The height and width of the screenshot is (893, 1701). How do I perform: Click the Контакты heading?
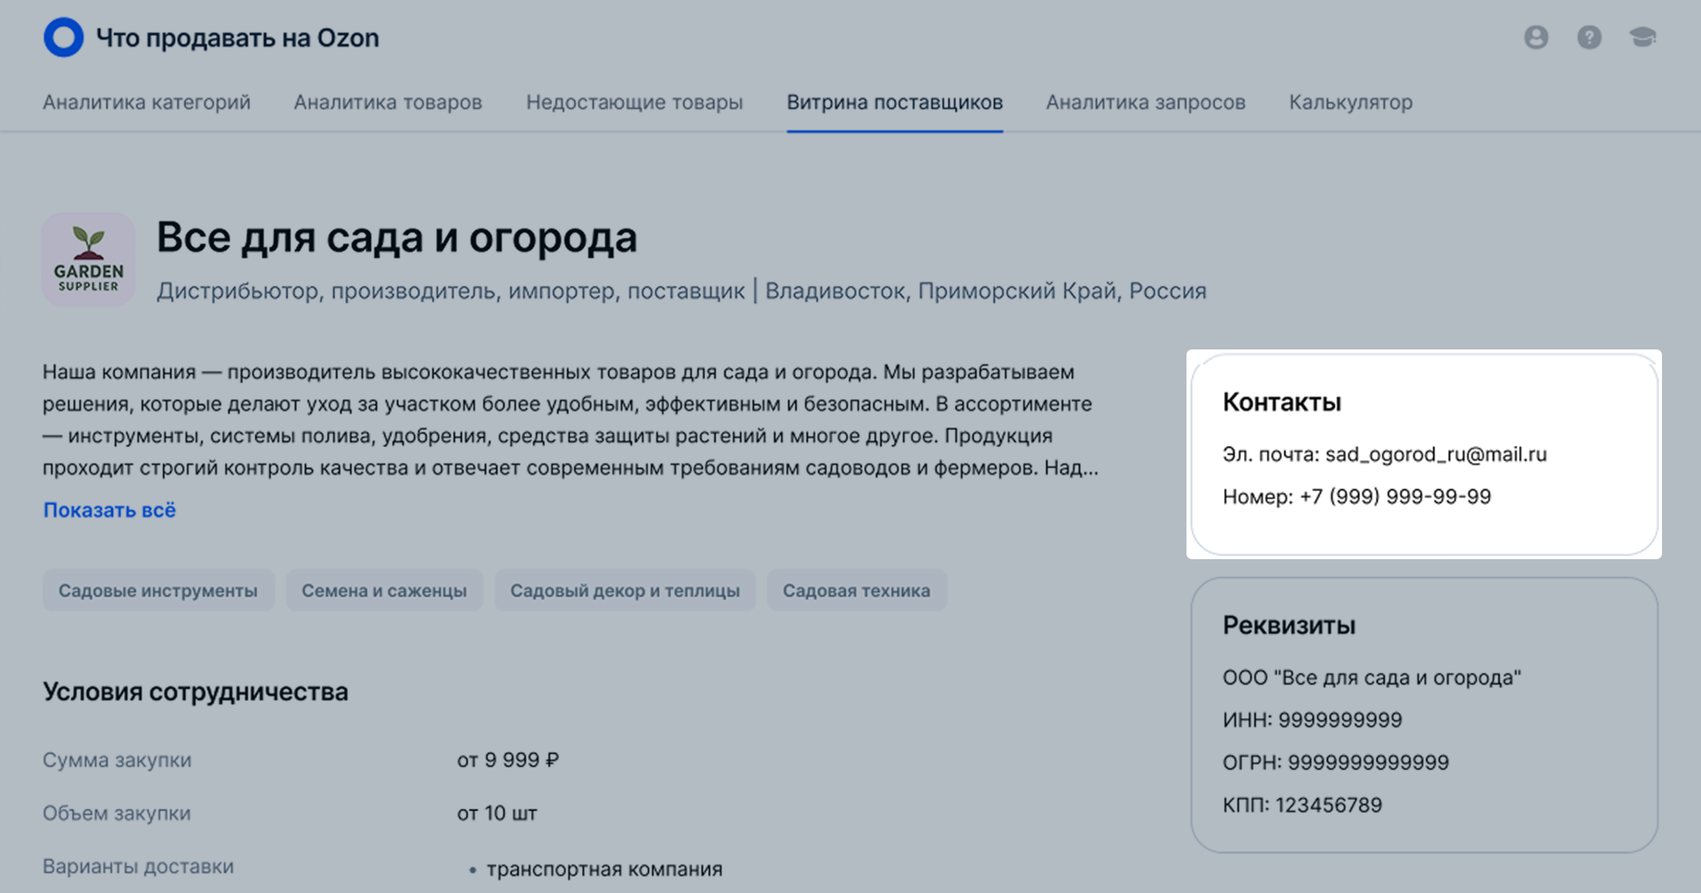pos(1281,402)
